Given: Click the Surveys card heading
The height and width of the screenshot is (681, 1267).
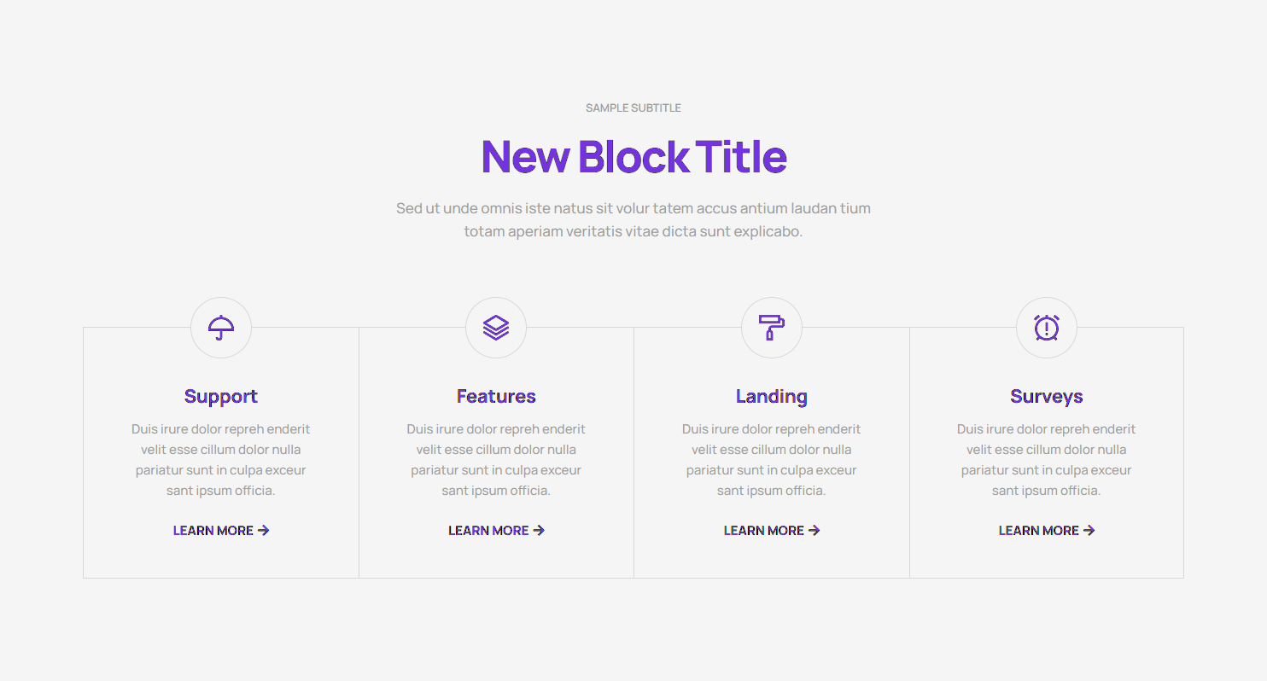Looking at the screenshot, I should click(x=1047, y=396).
